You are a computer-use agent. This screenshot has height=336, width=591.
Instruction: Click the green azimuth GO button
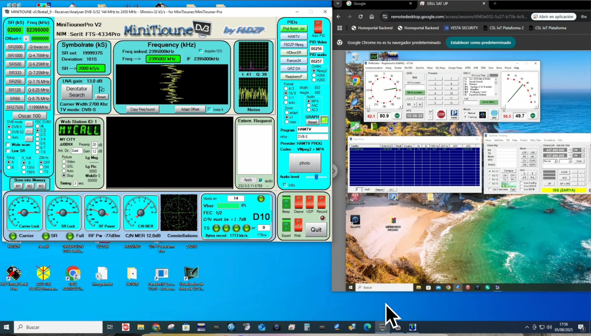click(397, 116)
